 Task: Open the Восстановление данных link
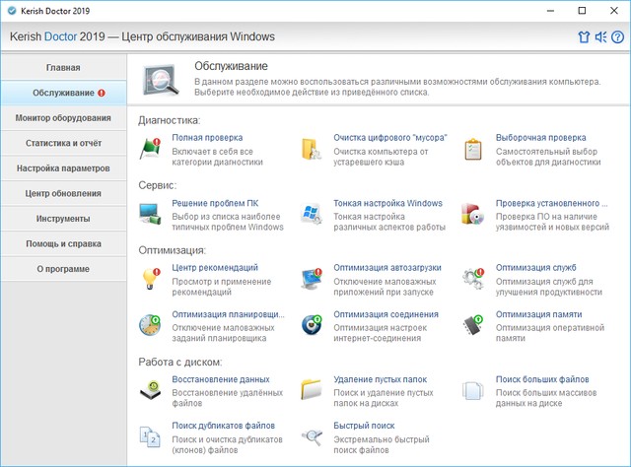221,379
